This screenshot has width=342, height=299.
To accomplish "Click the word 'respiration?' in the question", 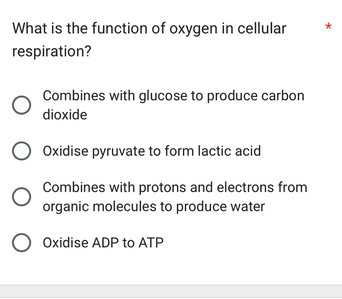I will click(x=52, y=51).
